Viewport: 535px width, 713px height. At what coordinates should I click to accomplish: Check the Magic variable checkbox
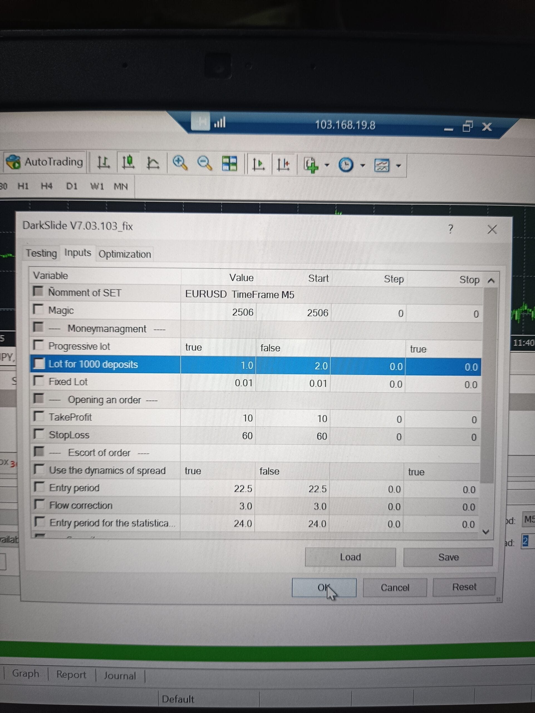point(38,309)
